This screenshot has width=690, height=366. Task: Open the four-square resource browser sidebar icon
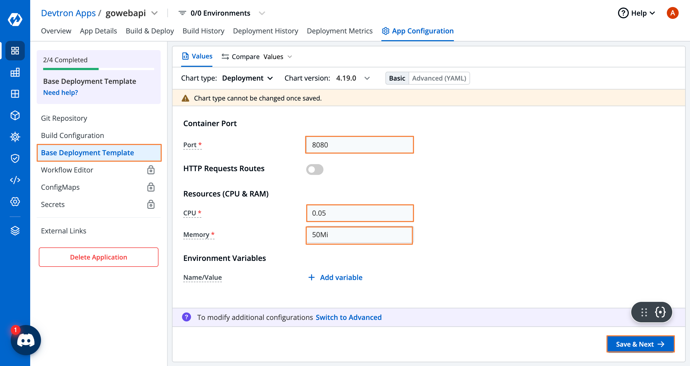pyautogui.click(x=15, y=94)
